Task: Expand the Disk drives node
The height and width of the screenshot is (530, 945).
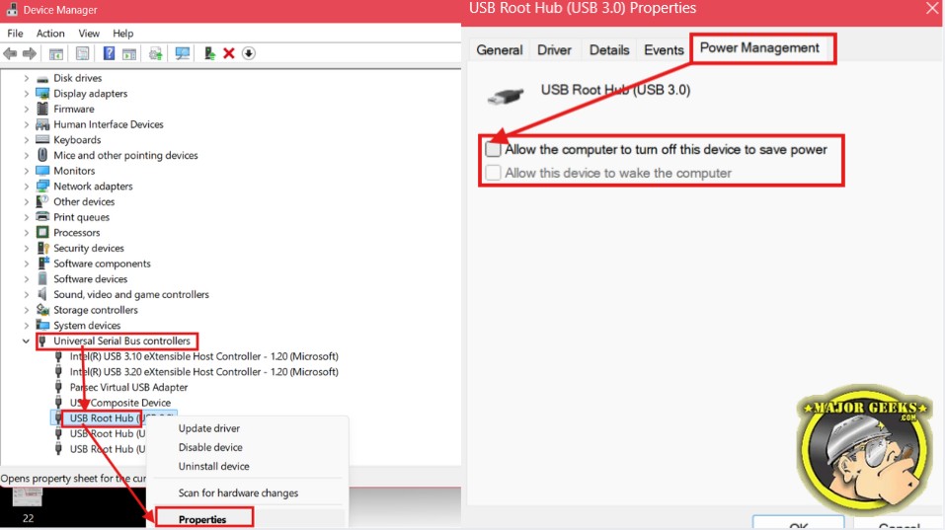Action: click(x=26, y=78)
